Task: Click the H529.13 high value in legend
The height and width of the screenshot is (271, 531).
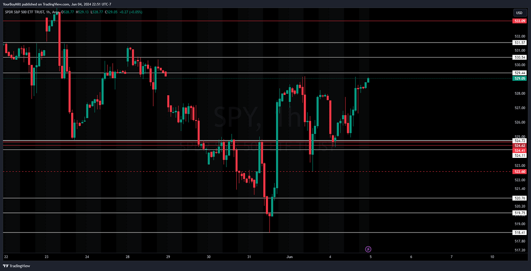Action: tap(83, 12)
